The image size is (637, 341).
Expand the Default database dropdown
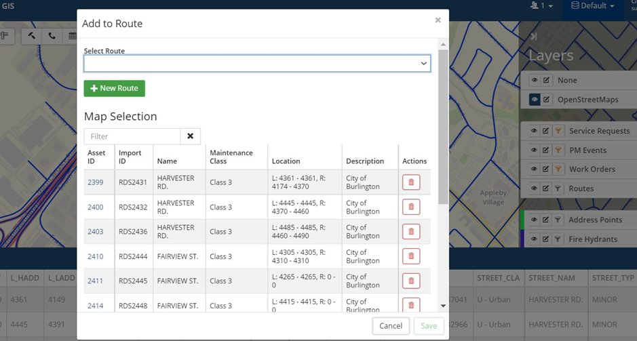tap(592, 6)
